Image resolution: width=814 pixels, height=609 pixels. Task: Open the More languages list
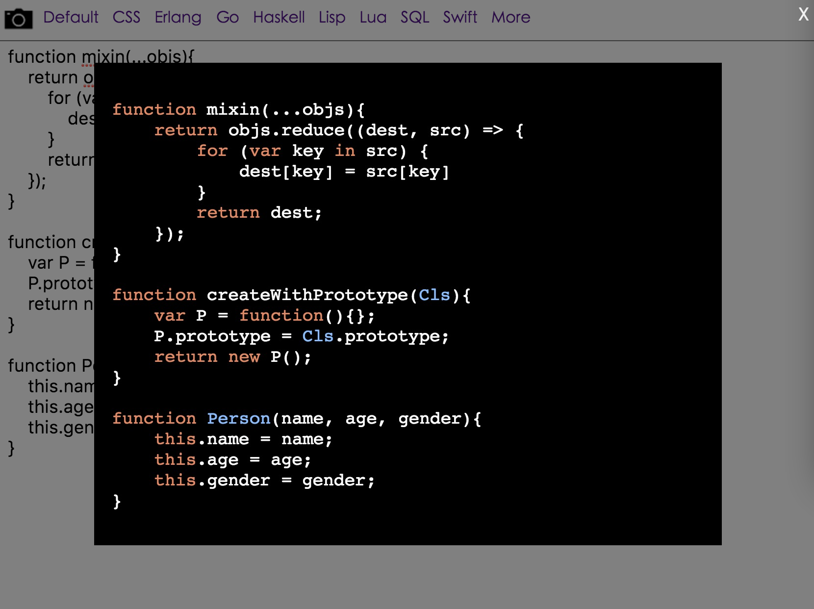[511, 17]
